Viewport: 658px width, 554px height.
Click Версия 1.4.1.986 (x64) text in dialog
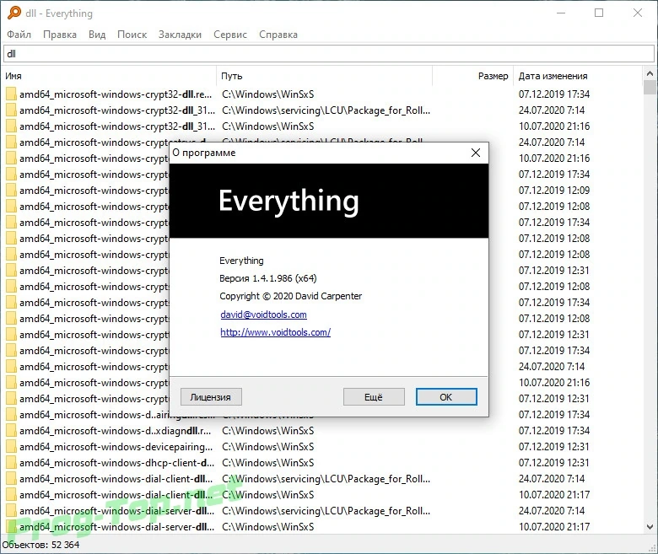(x=267, y=278)
